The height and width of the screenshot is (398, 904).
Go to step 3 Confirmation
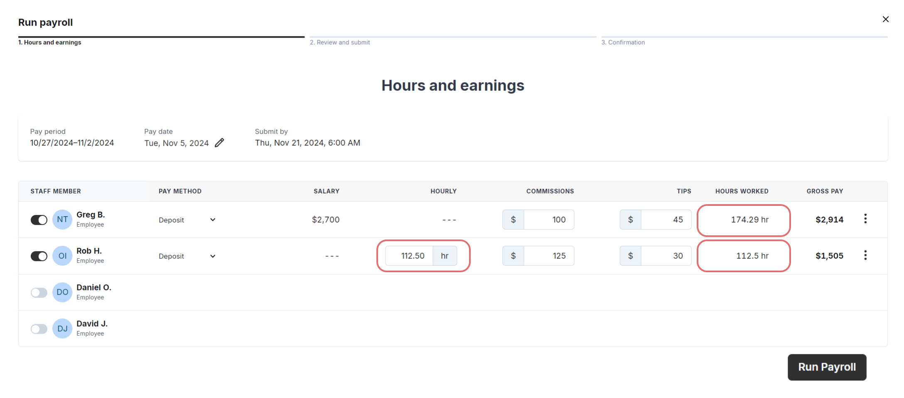click(x=623, y=42)
